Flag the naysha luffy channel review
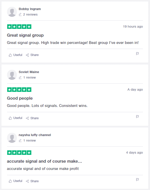Image resolution: width=150 pixels, height=190 pixels. pos(137,179)
